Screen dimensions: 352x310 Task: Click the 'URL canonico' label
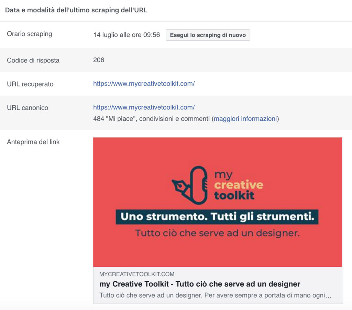click(27, 108)
